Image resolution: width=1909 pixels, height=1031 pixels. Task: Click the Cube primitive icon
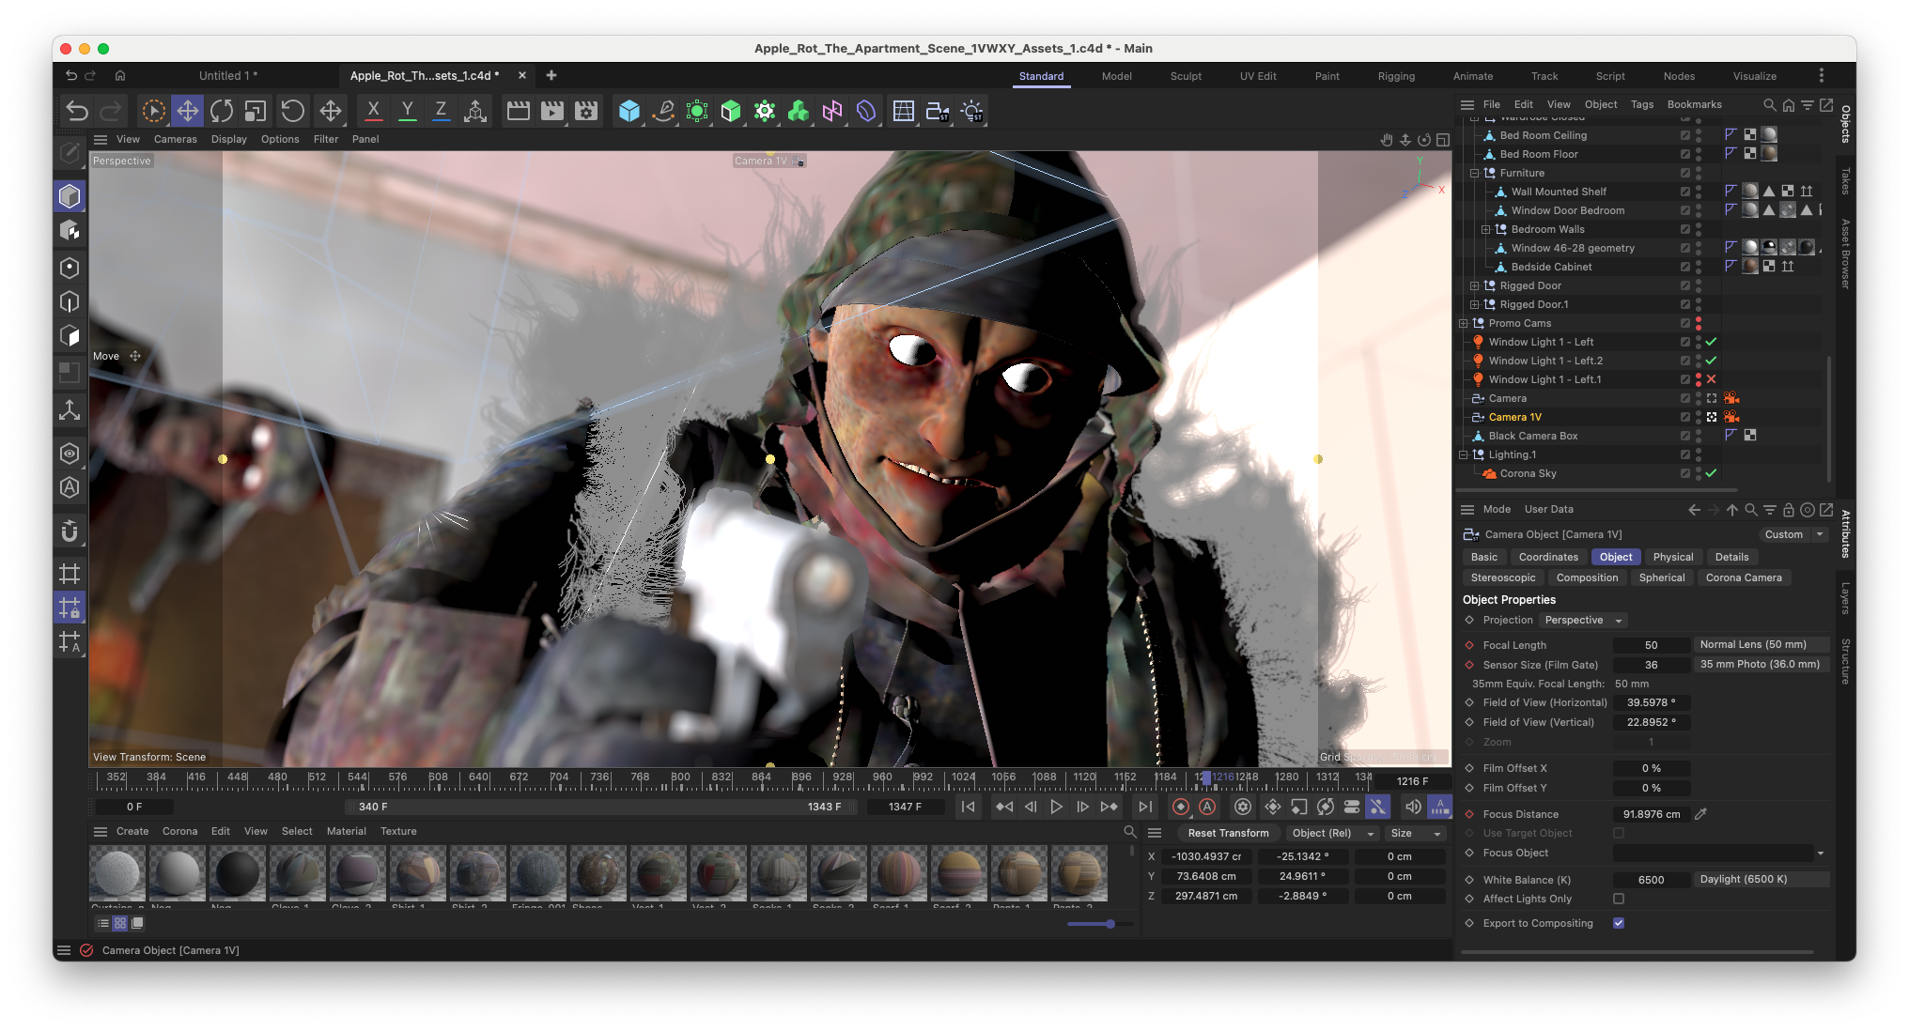click(629, 111)
